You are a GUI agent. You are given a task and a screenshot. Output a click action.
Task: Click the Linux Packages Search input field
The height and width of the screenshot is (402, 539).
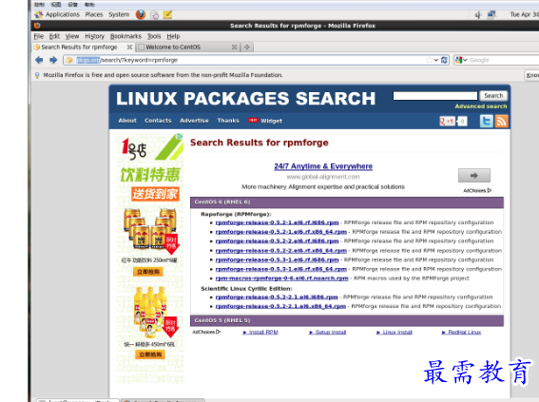click(435, 96)
